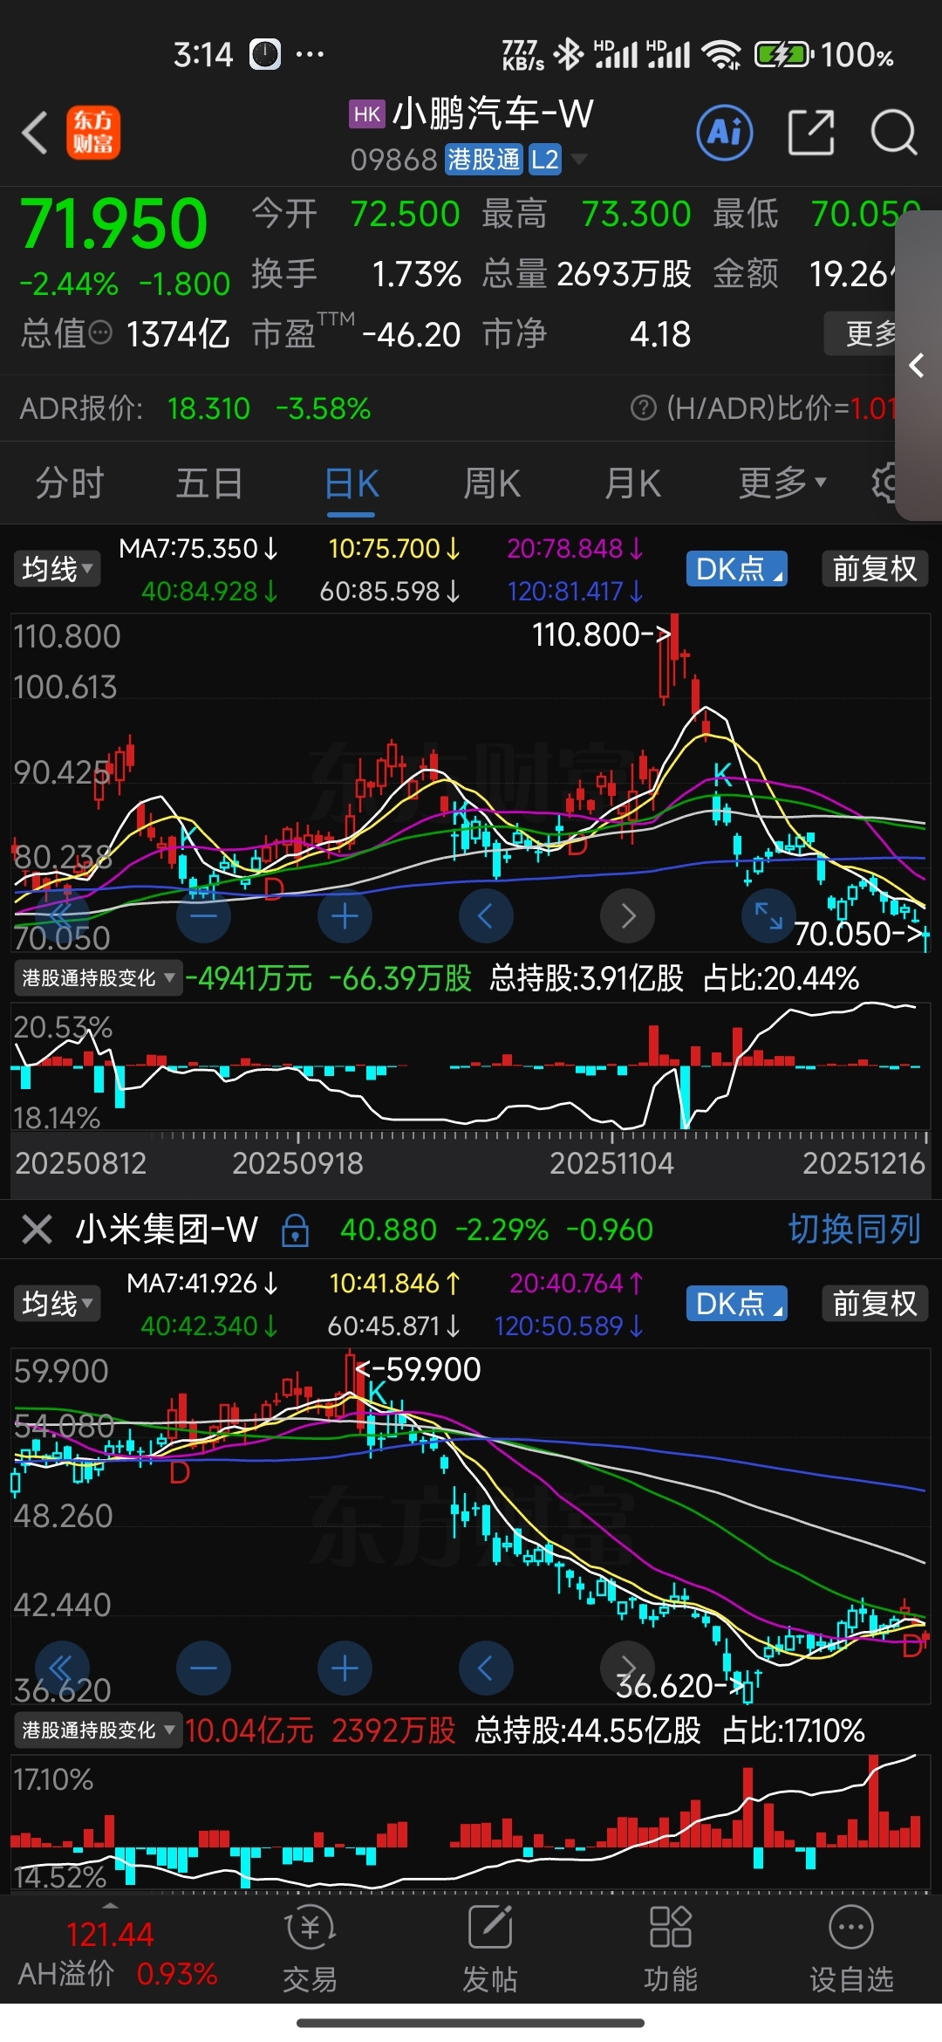Switch to the 五日 tab
942x2042 pixels.
pos(209,483)
